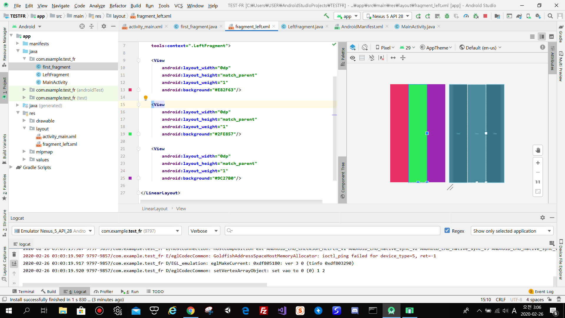Click the Debug app bug icon
This screenshot has width=565, height=318.
click(x=447, y=16)
